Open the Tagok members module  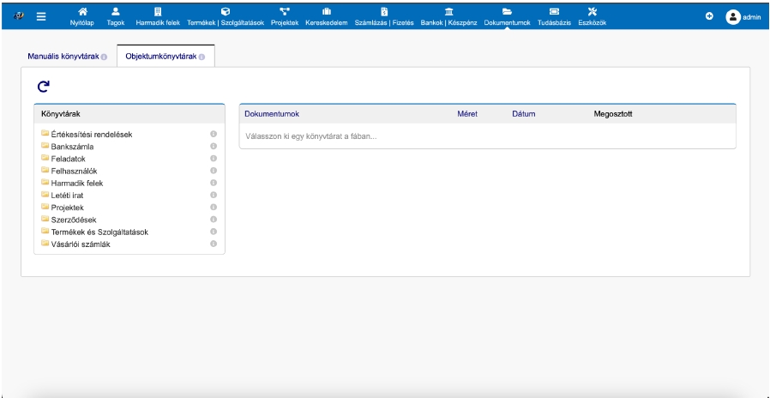(x=115, y=15)
